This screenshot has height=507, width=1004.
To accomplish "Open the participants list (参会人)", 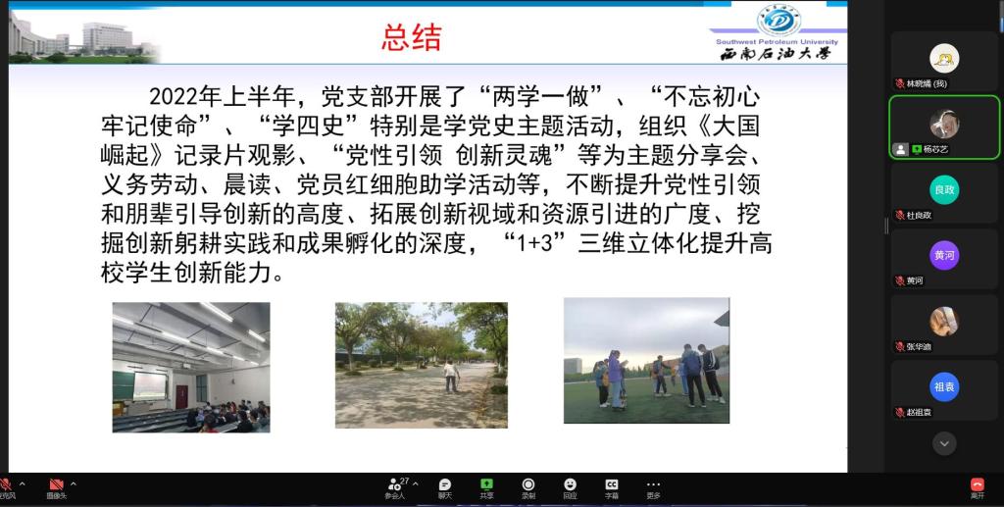I will [x=395, y=487].
